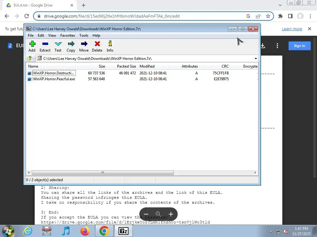Viewport: 317px width, 237px height.
Task: Click the Chrome address bar URL
Action: pyautogui.click(x=111, y=16)
